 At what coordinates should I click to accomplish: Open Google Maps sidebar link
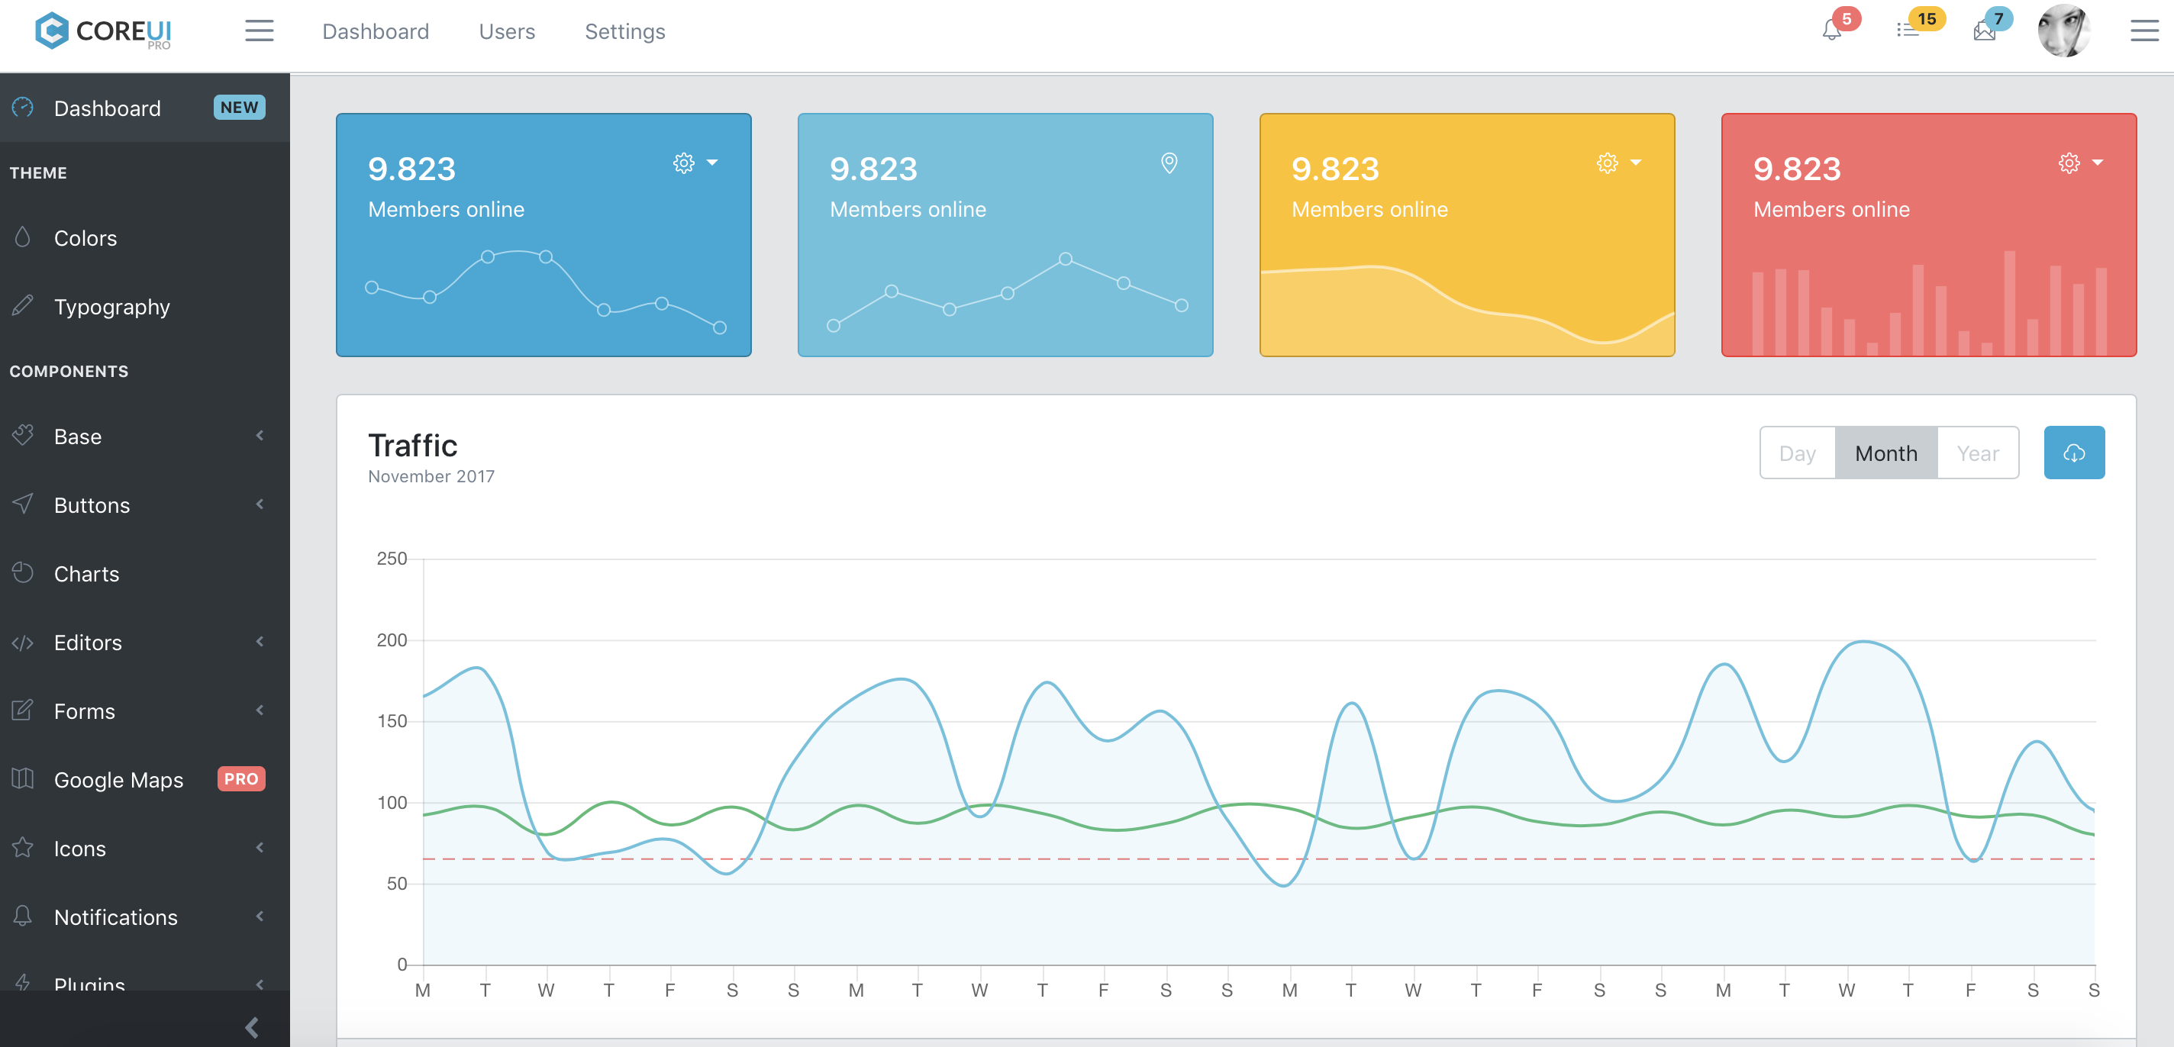pos(118,780)
